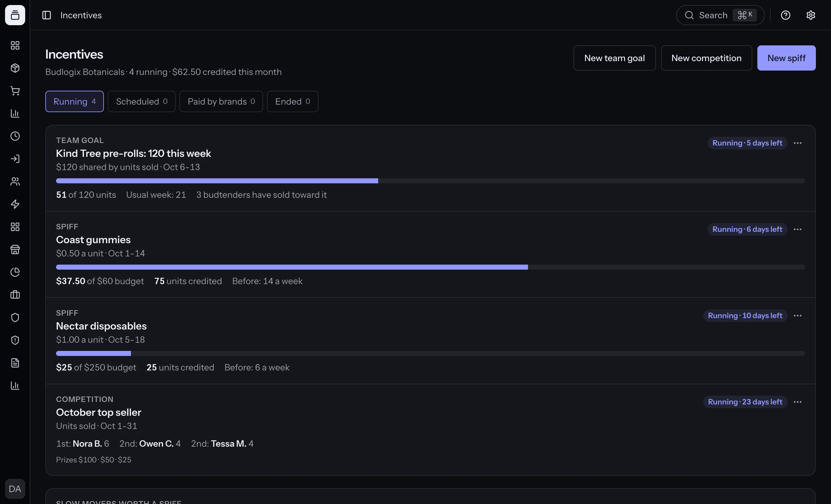This screenshot has height=504, width=831.
Task: Toggle the sidebar panel collapse icon
Action: [x=47, y=15]
